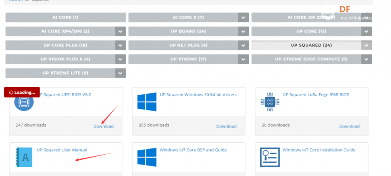Select the UP SQUARED (24) category
This screenshot has width=391, height=176.
click(x=306, y=45)
